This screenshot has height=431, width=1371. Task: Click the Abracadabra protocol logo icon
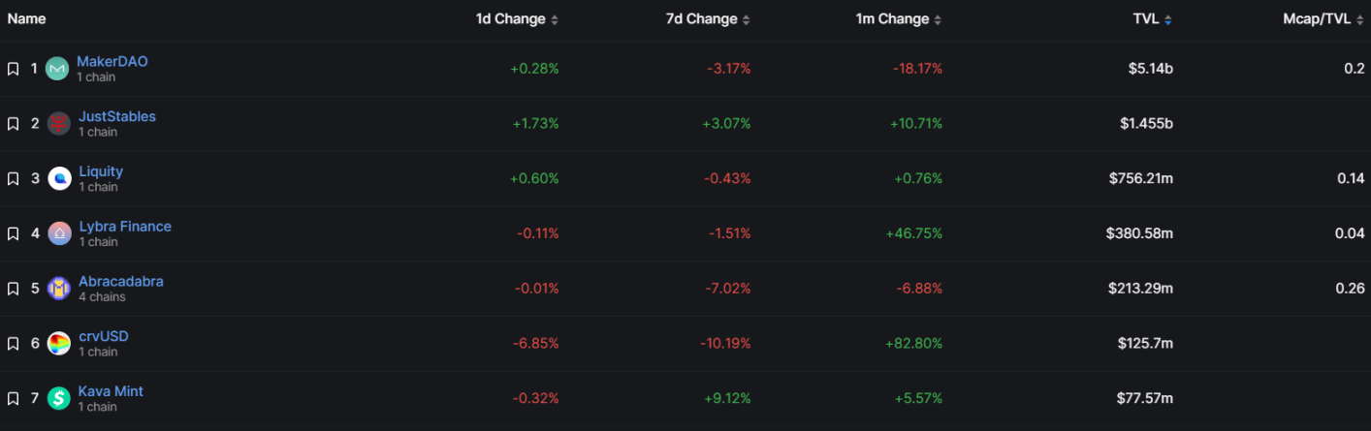pos(59,289)
